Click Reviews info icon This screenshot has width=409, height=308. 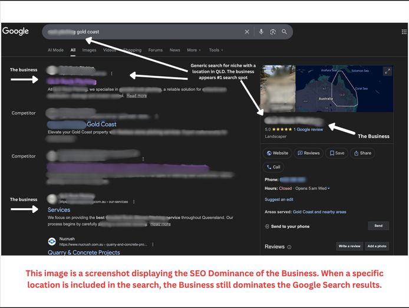pos(289,247)
